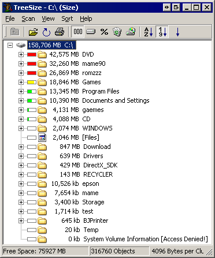This screenshot has height=258, width=215.
Task: Click the plain blue down-arrow toolbar icon
Action: (x=177, y=32)
